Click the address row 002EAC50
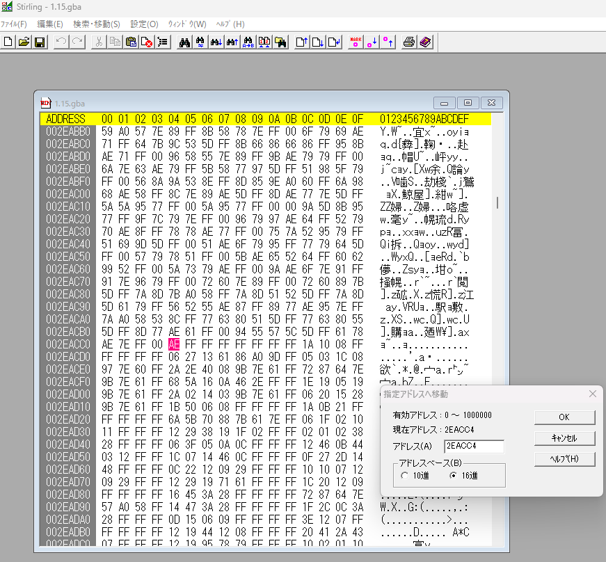The image size is (606, 562). pos(68,257)
